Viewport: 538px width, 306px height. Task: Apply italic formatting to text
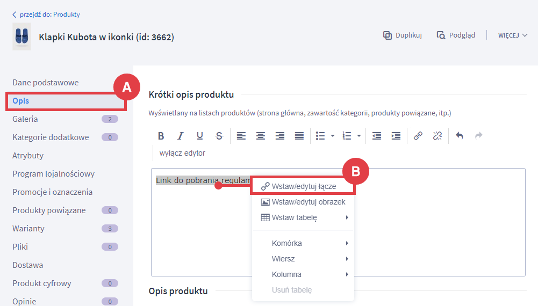(x=181, y=136)
